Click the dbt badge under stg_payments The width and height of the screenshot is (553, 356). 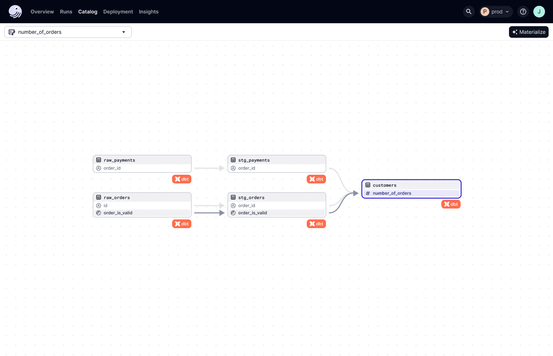point(316,179)
